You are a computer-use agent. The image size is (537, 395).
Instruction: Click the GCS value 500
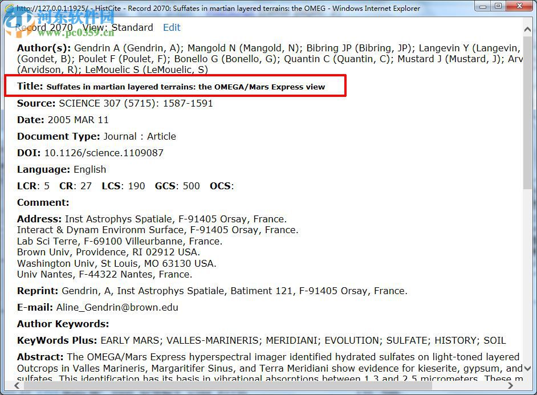191,186
